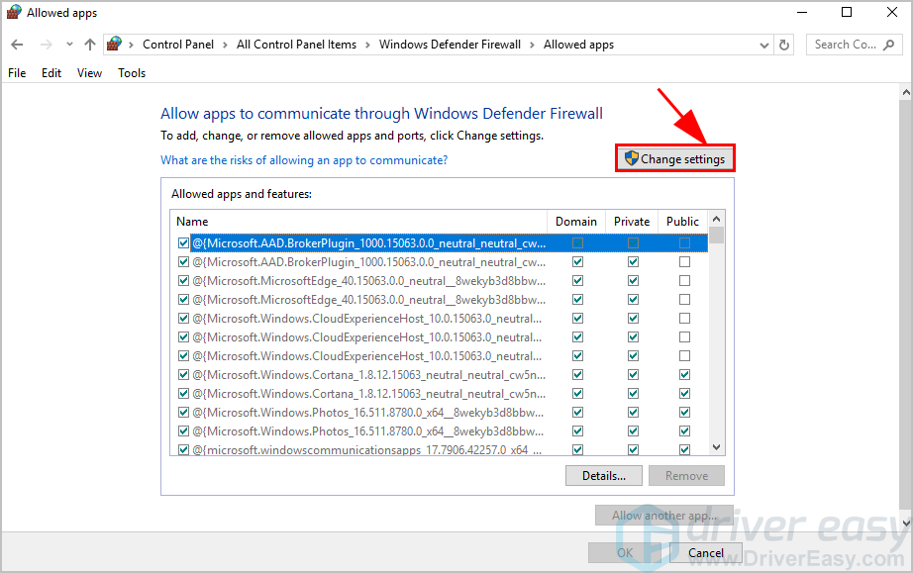The image size is (913, 573).
Task: Click the Control Panel icon in address bar
Action: click(115, 45)
